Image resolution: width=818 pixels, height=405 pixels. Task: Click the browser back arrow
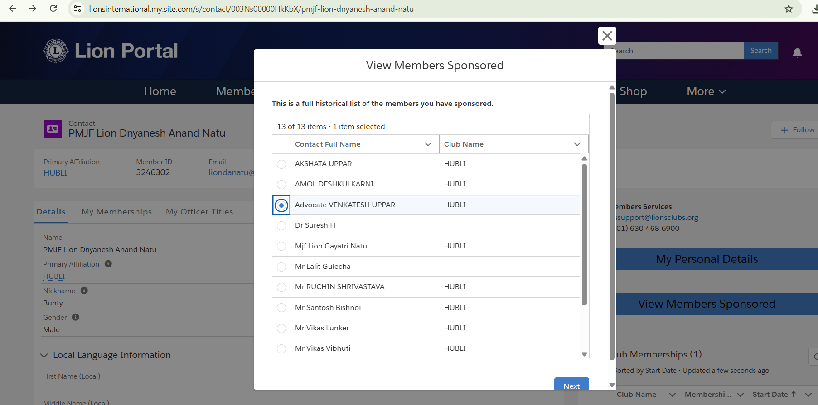(x=13, y=9)
